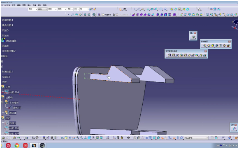
Task: Open the 插入 menu
Action: 29,5
